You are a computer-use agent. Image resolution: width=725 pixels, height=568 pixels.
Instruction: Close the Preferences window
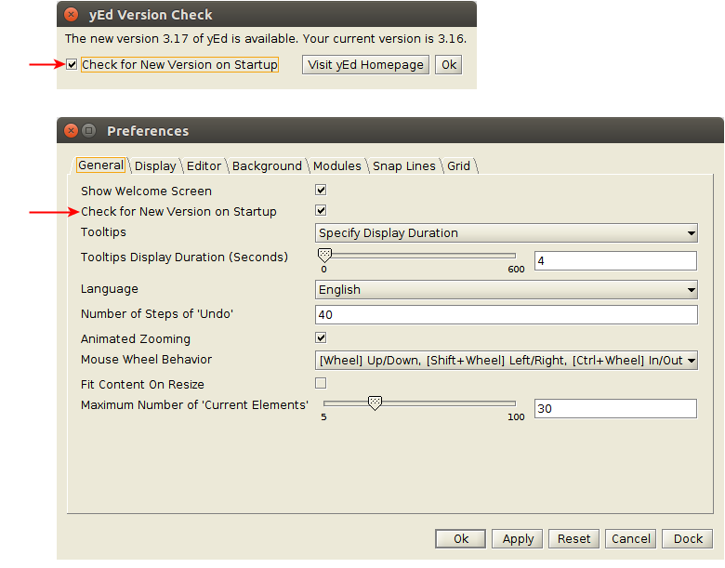[71, 131]
